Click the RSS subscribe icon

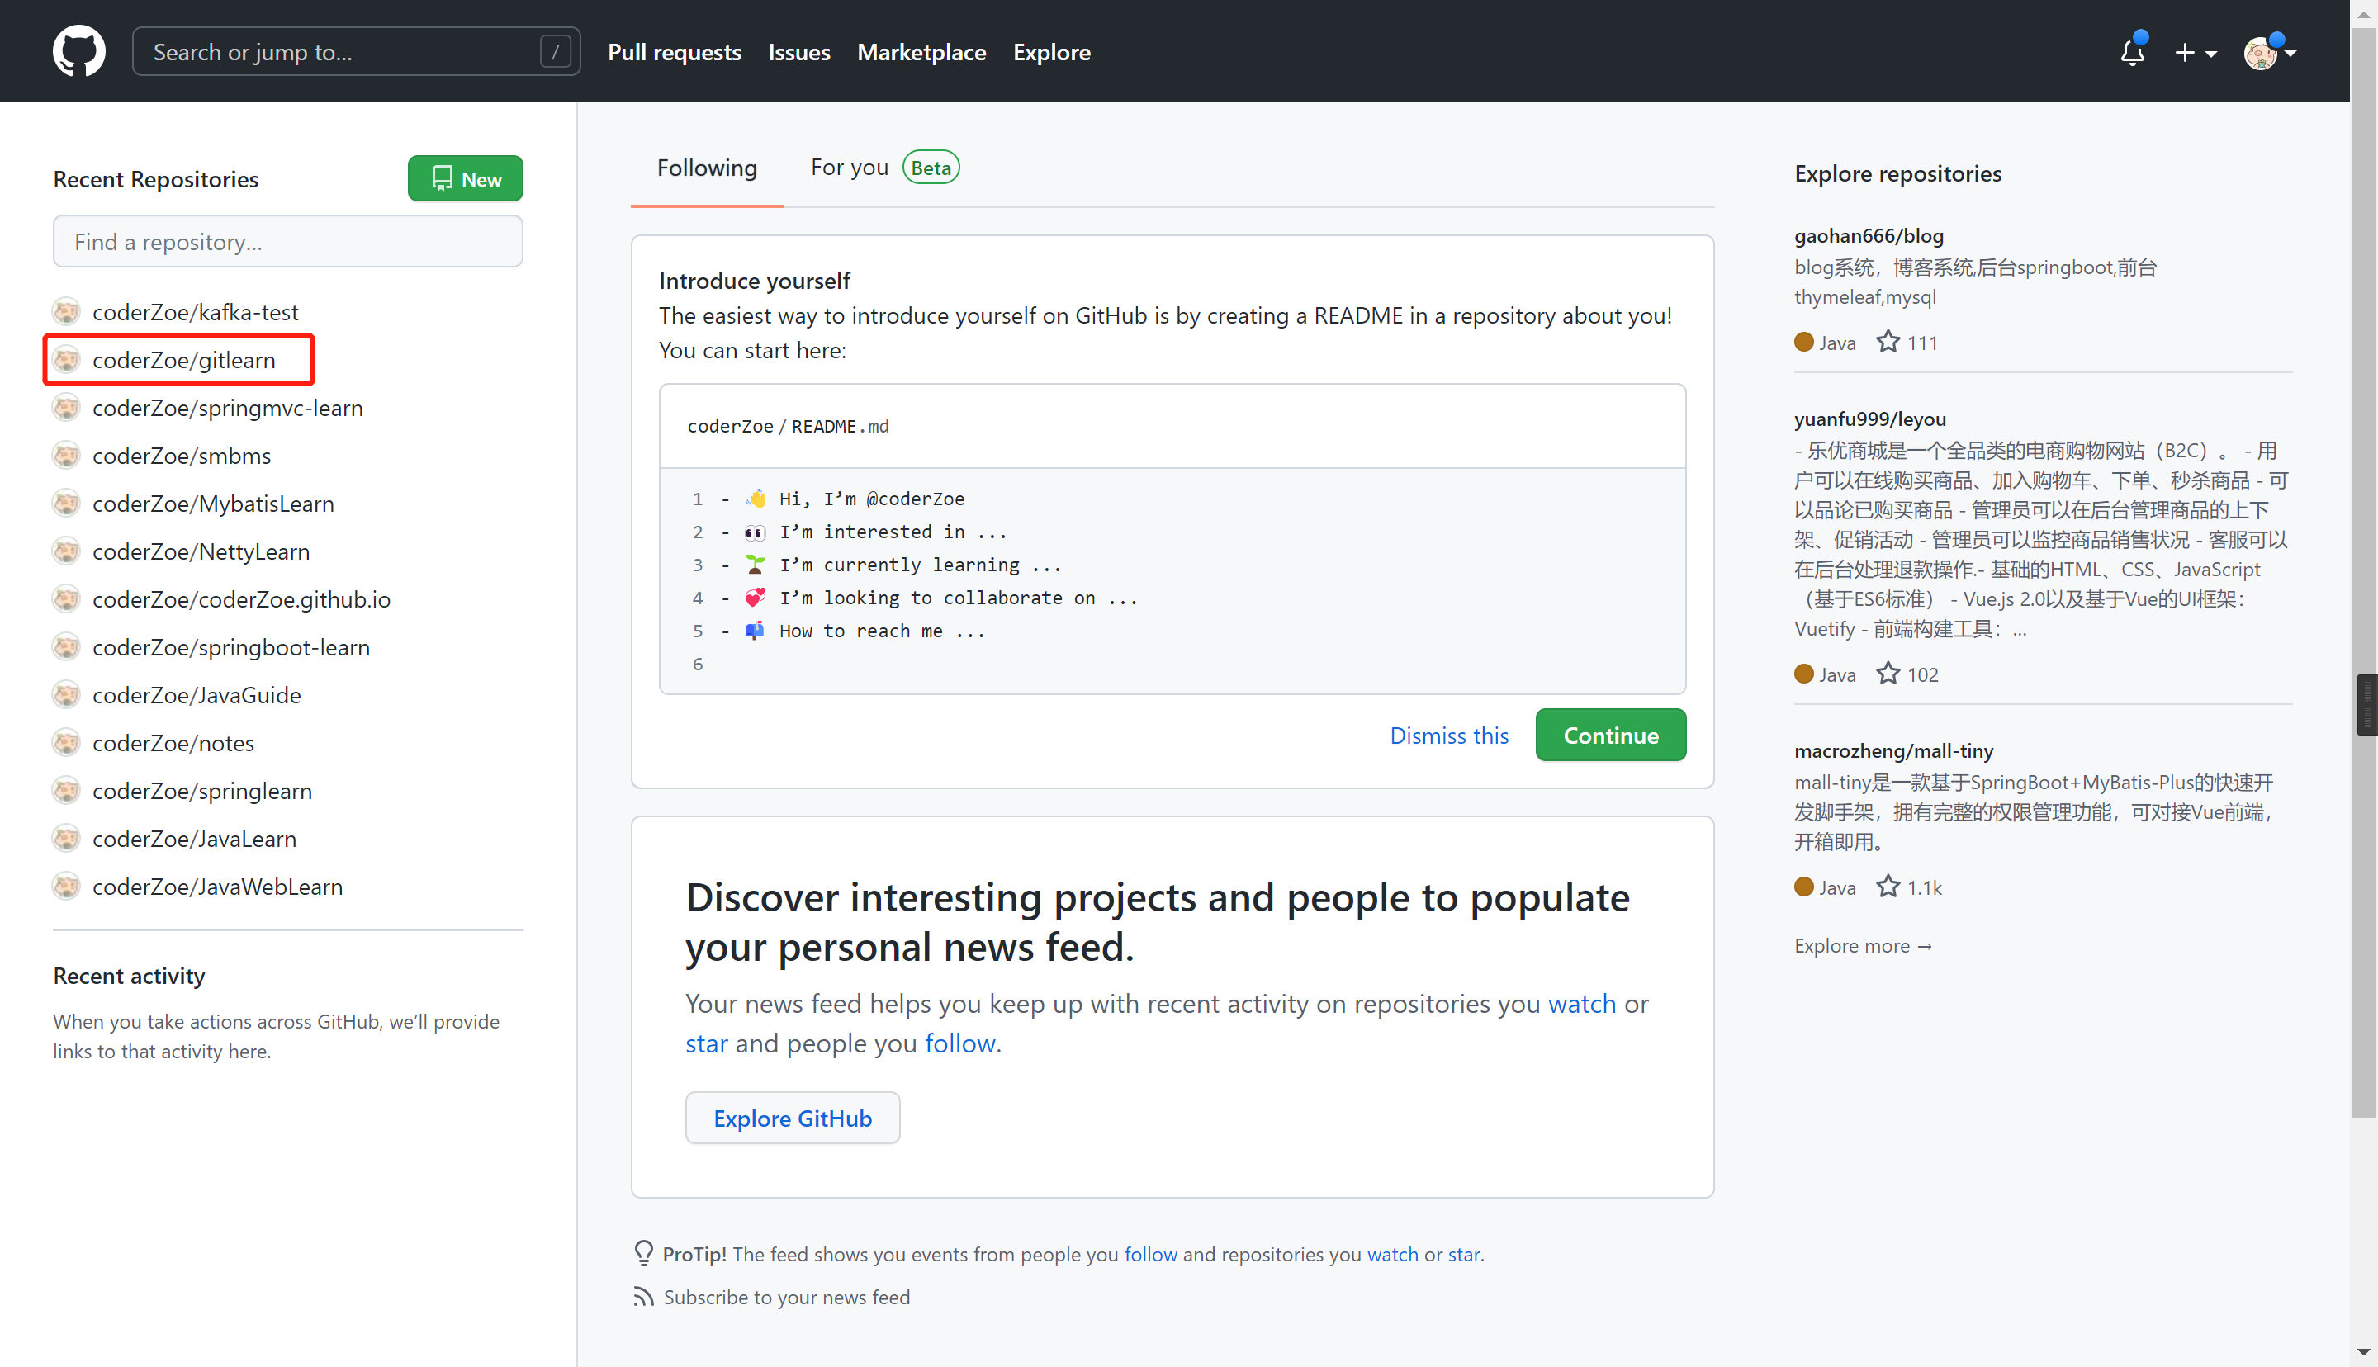coord(643,1297)
